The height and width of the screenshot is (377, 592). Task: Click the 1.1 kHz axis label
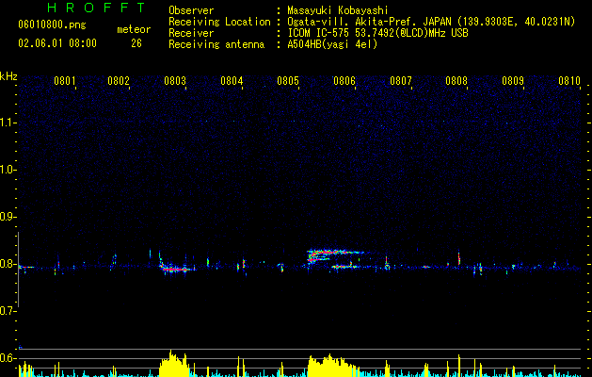pyautogui.click(x=8, y=123)
